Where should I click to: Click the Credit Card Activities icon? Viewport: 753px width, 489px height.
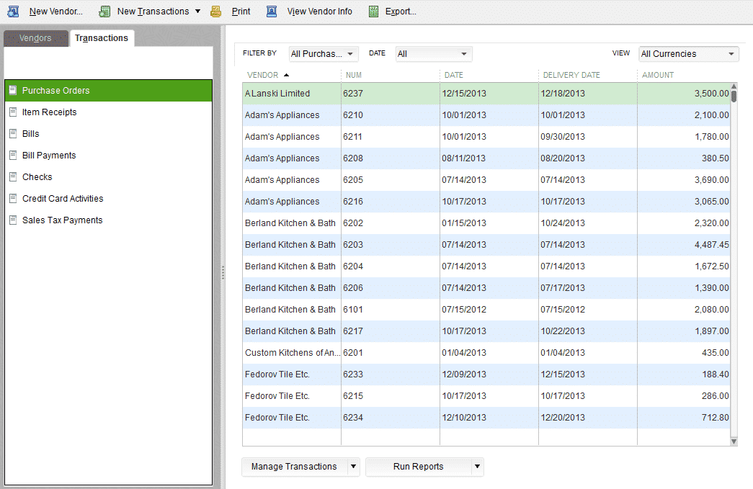[x=14, y=198]
